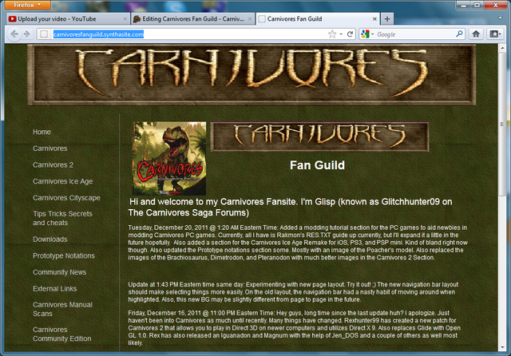Open the address bar history dropdown arrow
Screen dimensions: 511x356
click(x=341, y=34)
